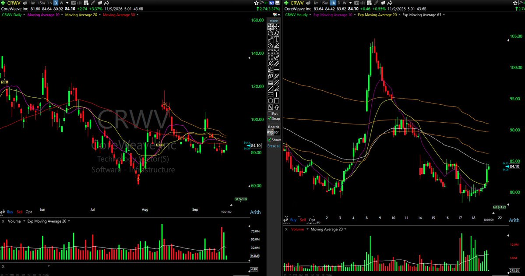This screenshot has width=525, height=276.
Task: Switch left chart to 1m timeframe
Action: (x=32, y=3)
